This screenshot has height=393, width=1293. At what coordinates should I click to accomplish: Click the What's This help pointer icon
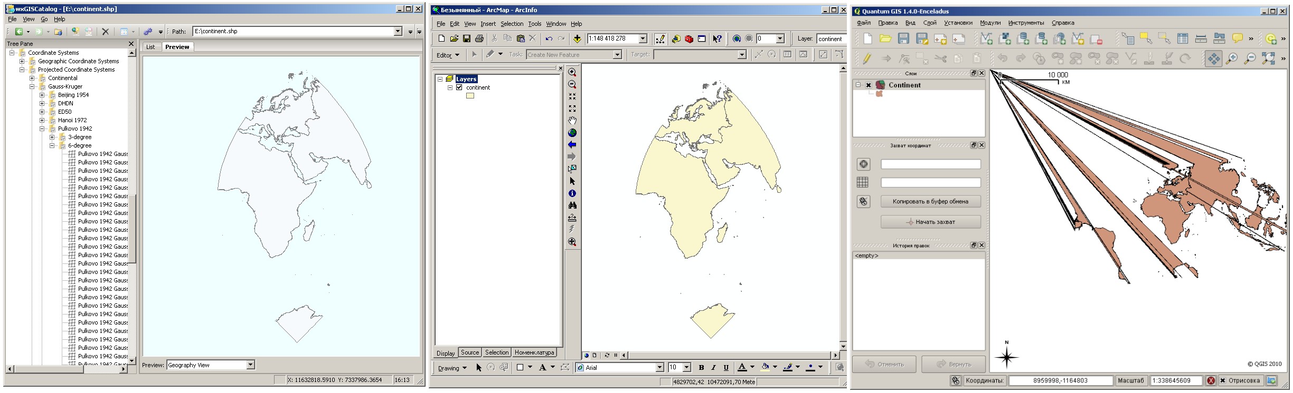717,38
